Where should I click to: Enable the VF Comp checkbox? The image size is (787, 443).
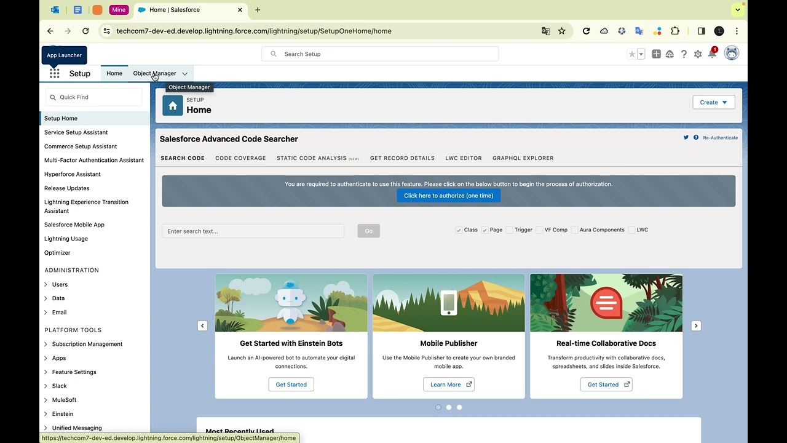[539, 230]
